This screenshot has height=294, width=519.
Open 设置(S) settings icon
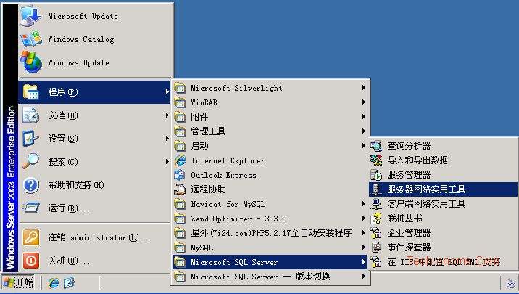click(31, 139)
